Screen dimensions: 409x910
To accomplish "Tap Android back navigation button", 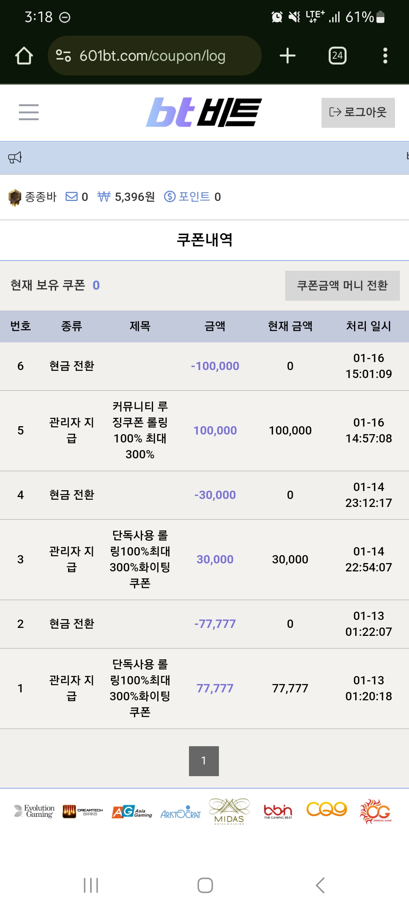I will click(x=320, y=885).
